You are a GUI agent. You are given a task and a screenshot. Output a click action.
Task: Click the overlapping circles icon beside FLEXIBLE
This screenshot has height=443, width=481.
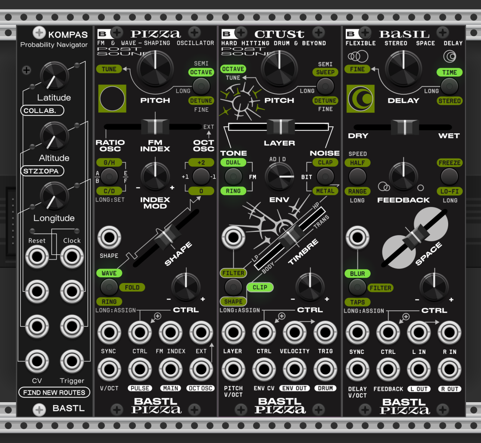(x=358, y=56)
